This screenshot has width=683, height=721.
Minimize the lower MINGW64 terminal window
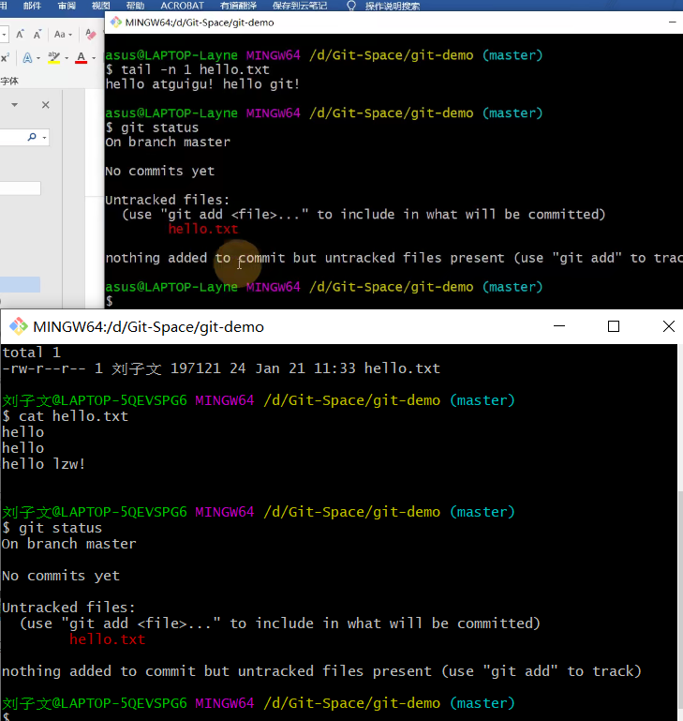(559, 326)
